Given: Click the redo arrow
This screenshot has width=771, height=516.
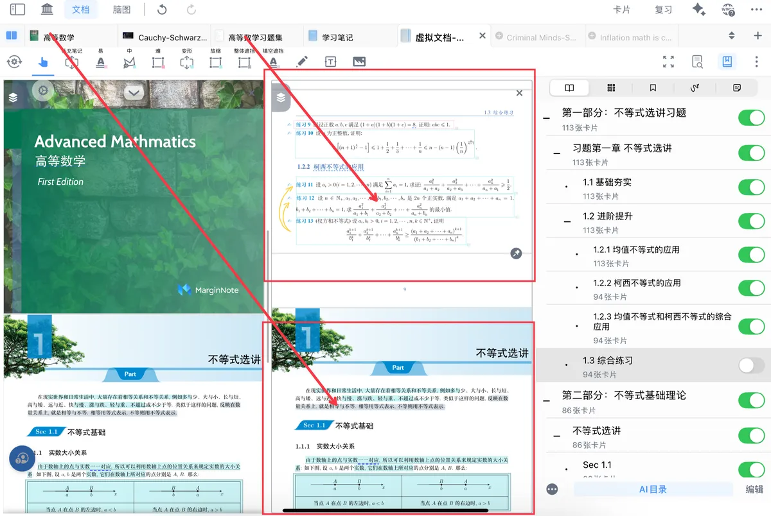Looking at the screenshot, I should click(191, 10).
